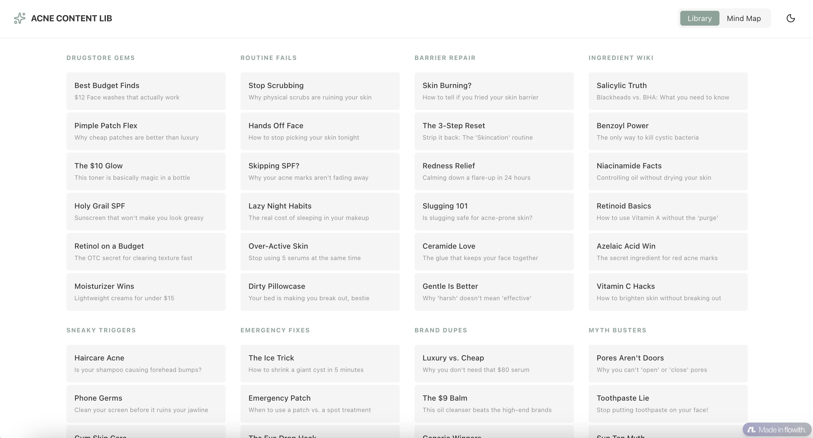Open the Niacinamide Facts entry
This screenshot has width=813, height=438.
coord(668,171)
